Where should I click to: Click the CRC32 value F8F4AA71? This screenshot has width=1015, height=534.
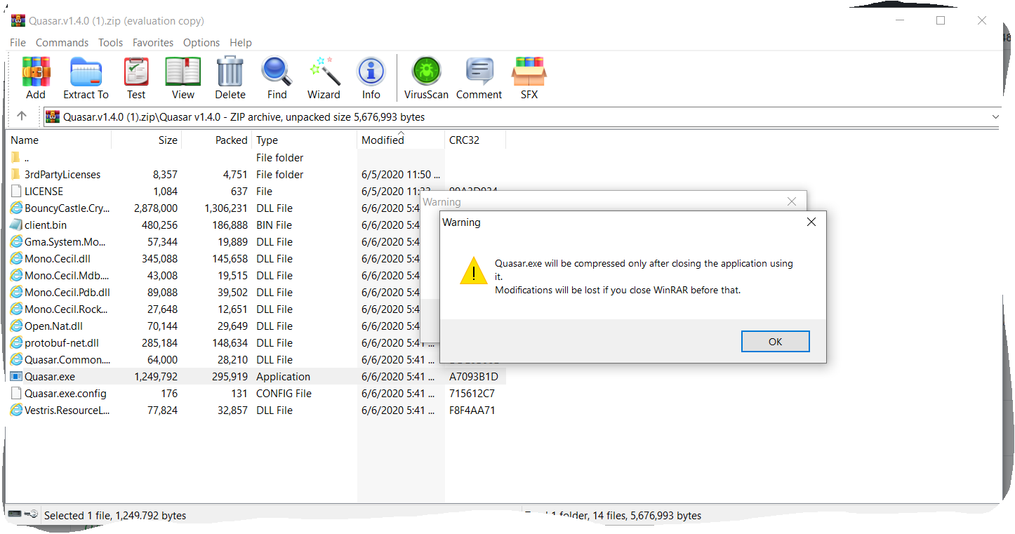(x=472, y=410)
